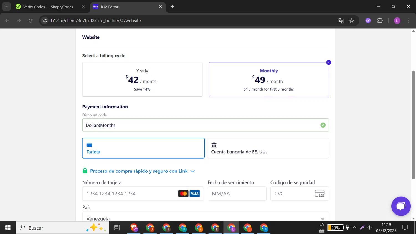Open a new browser tab

[172, 7]
